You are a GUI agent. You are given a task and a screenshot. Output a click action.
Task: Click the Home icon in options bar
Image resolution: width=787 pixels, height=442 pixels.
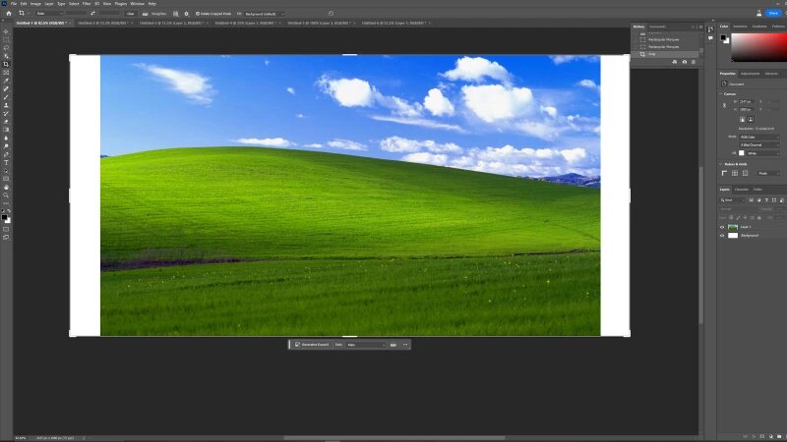pos(9,14)
